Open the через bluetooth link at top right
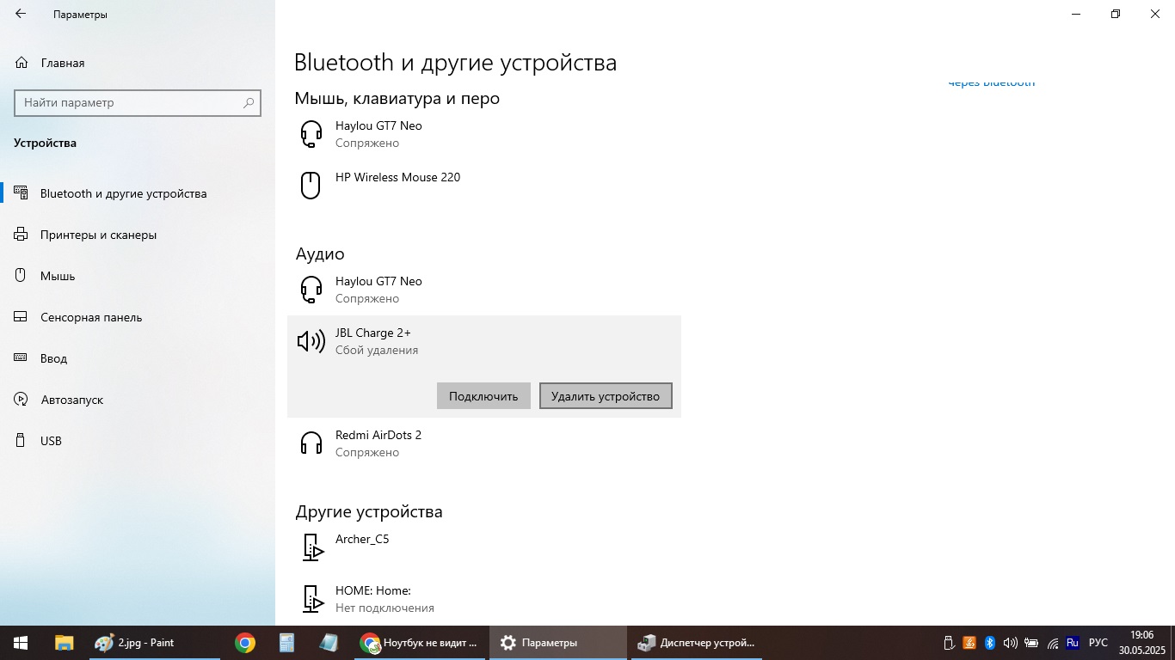 991,82
